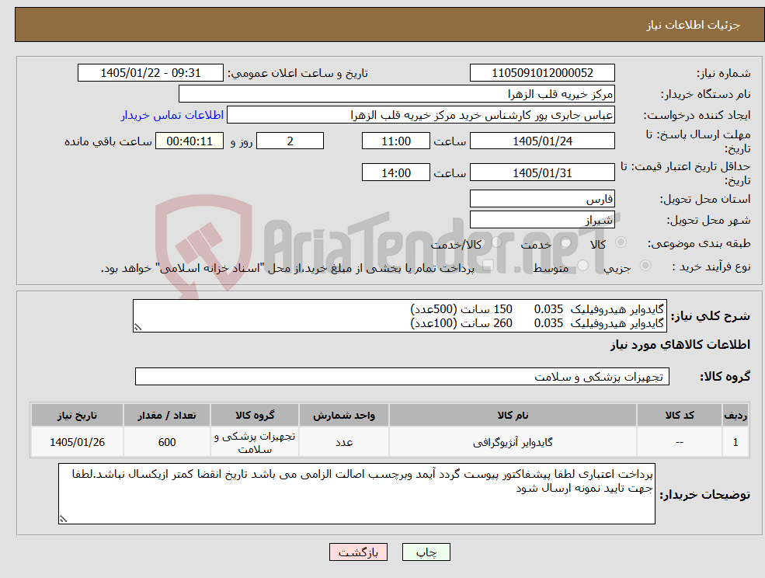Click the ردیف column header
This screenshot has height=578, width=765.
(735, 415)
